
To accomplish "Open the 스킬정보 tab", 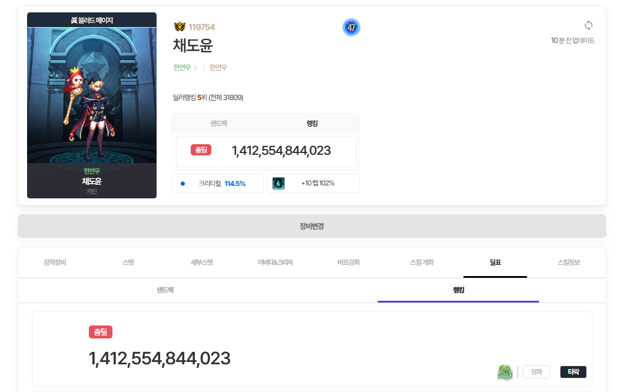I will tap(569, 263).
